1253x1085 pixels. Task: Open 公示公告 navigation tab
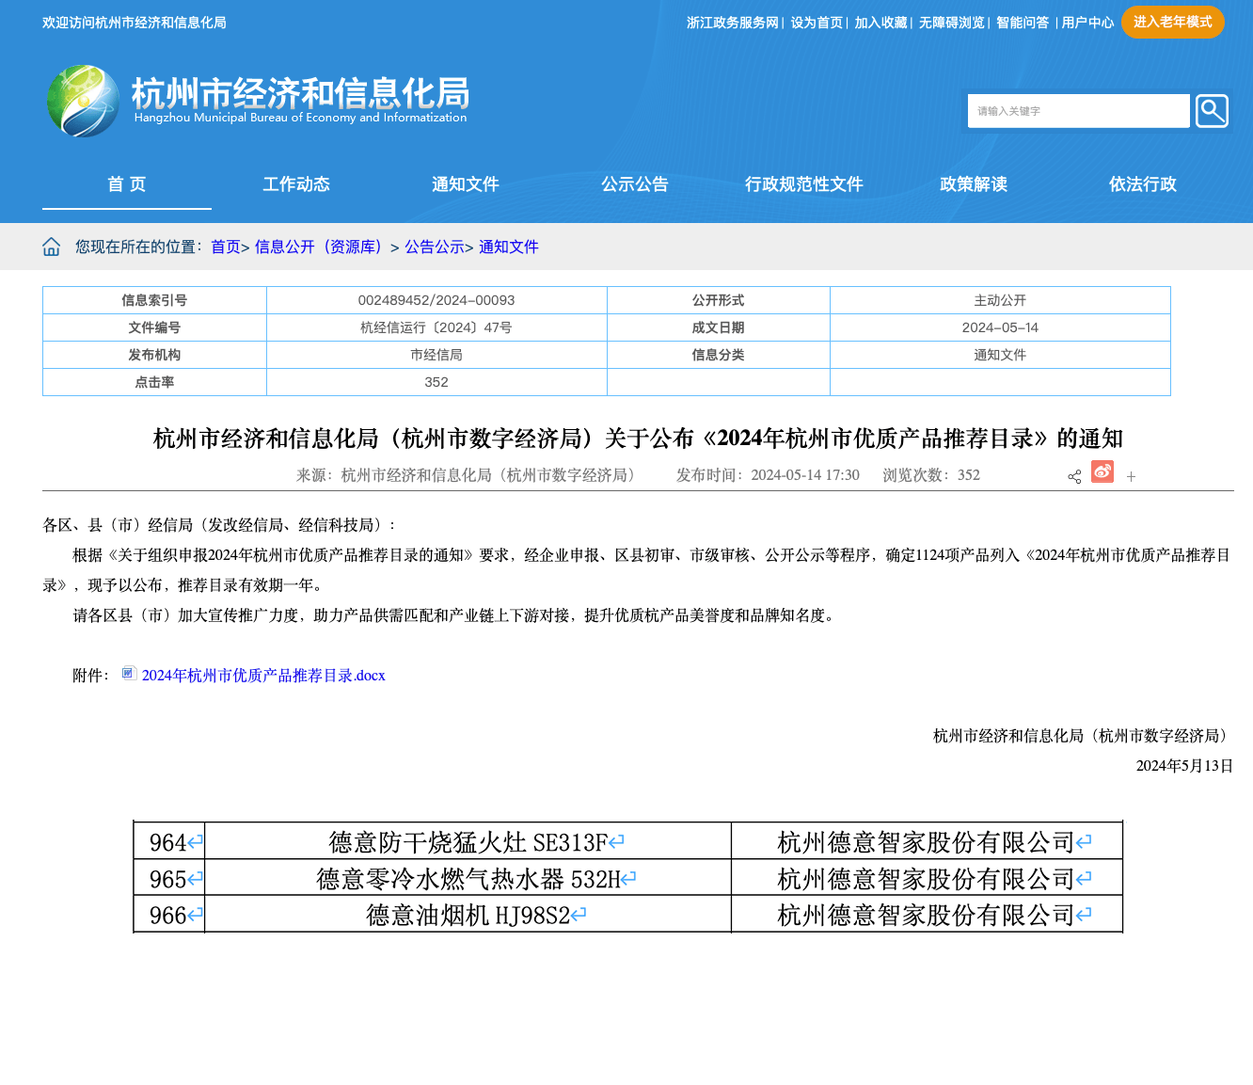[635, 184]
